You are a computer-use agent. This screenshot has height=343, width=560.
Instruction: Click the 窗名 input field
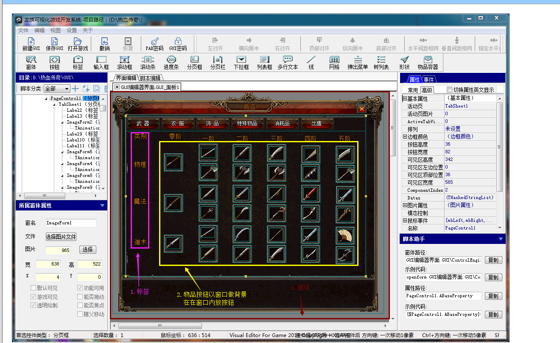point(71,223)
